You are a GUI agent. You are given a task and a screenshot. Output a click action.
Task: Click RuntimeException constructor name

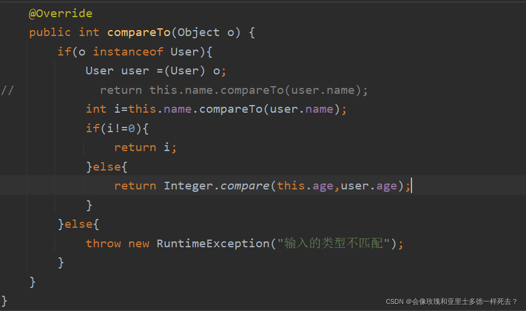pyautogui.click(x=213, y=244)
